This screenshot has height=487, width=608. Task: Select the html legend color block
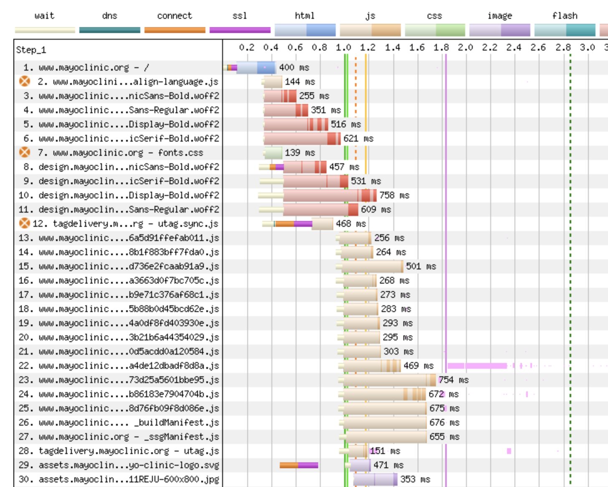(x=305, y=30)
